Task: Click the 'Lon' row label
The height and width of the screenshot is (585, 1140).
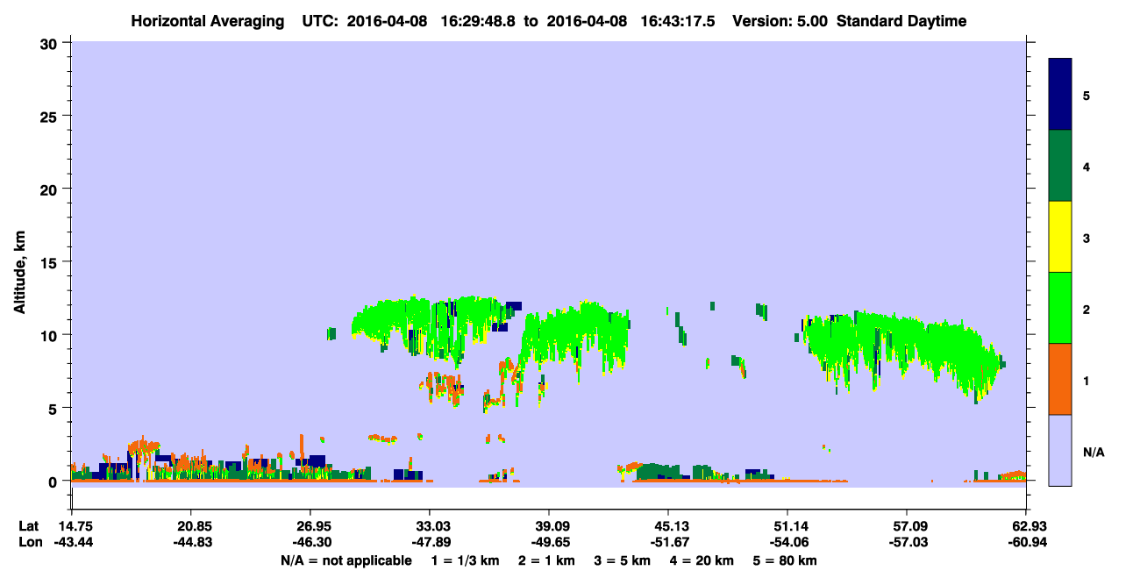Action: coord(30,543)
